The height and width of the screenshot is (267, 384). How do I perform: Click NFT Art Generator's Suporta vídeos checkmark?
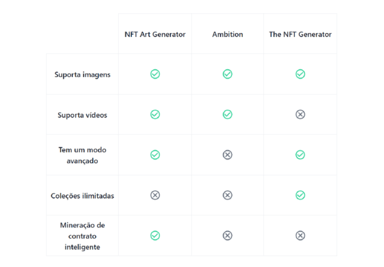click(155, 114)
